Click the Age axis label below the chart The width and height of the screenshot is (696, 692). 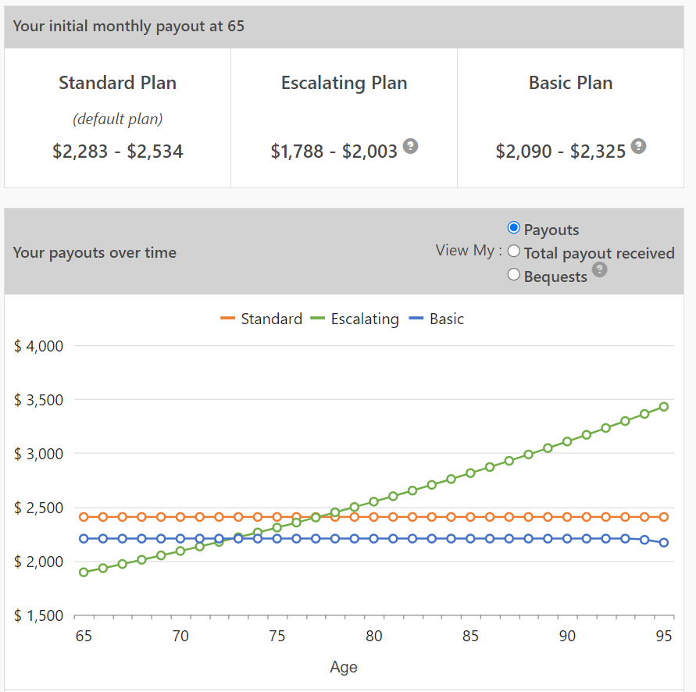(x=344, y=667)
